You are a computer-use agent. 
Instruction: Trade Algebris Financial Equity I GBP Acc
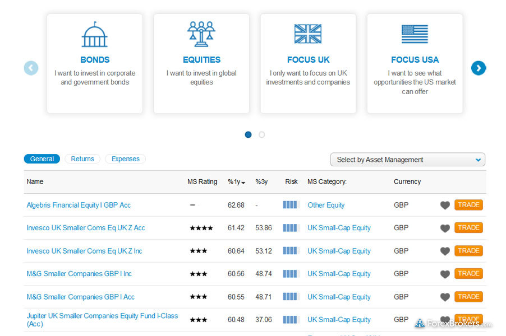coord(468,205)
